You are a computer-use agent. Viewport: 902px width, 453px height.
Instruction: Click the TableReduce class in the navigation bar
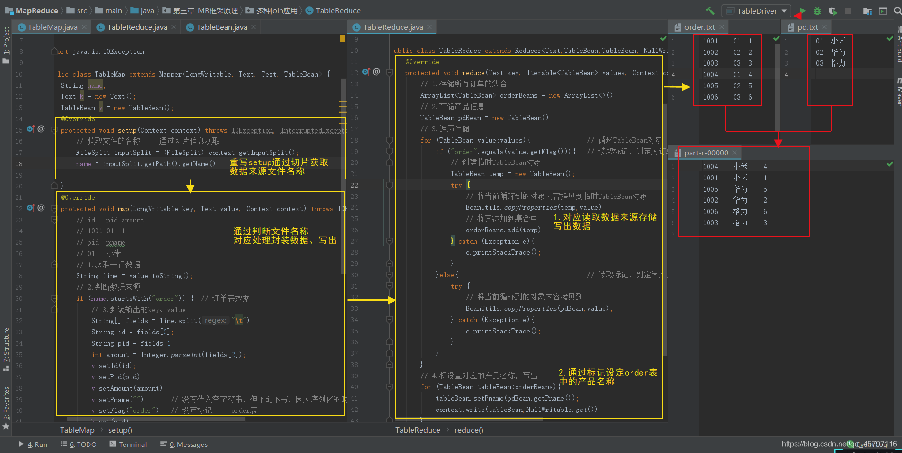tap(333, 10)
